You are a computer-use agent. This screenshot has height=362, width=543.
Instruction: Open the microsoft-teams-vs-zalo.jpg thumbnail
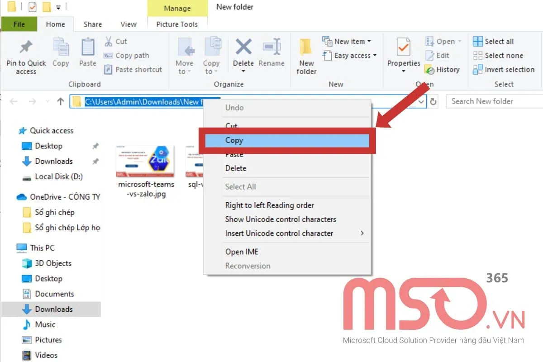[x=145, y=161]
